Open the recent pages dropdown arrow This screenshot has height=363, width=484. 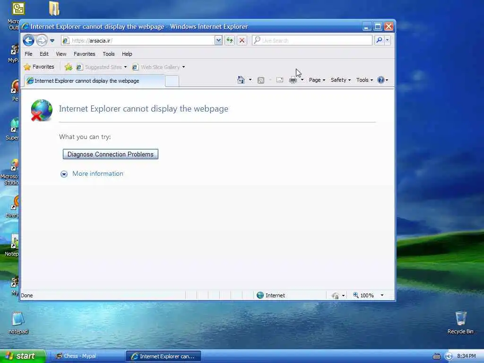(52, 41)
